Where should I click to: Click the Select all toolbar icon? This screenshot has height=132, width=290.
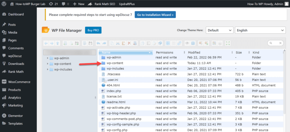click(x=168, y=43)
